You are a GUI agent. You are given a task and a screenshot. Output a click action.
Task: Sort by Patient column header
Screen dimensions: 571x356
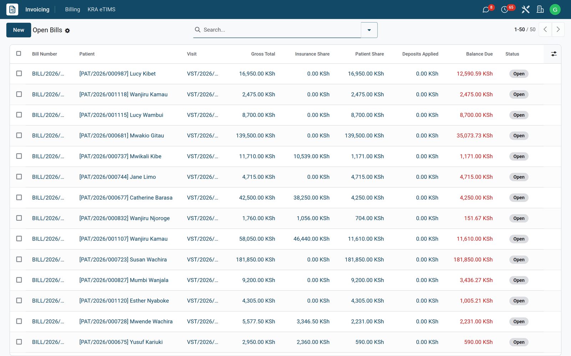[87, 54]
